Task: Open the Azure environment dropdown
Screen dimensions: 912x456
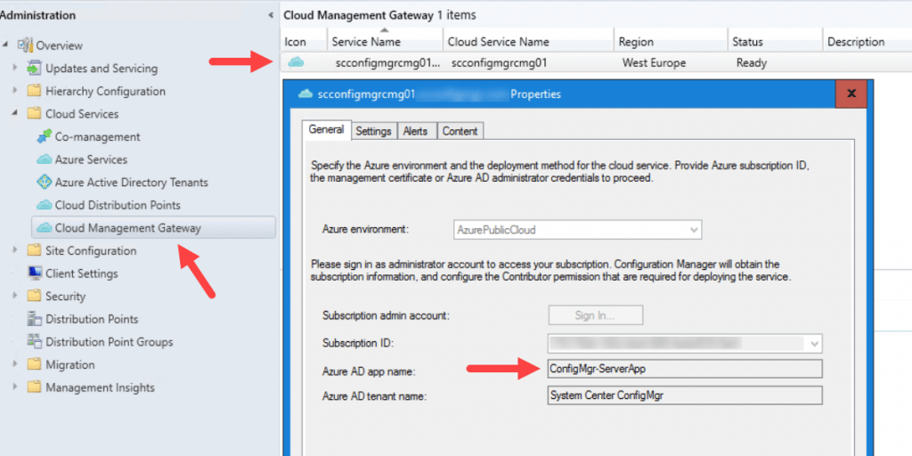Action: [693, 230]
